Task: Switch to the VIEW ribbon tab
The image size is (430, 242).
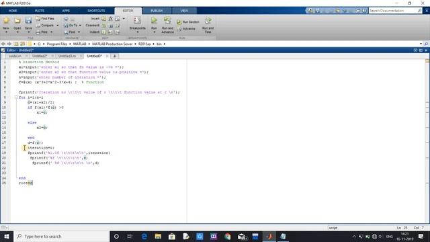Action: pos(184,11)
